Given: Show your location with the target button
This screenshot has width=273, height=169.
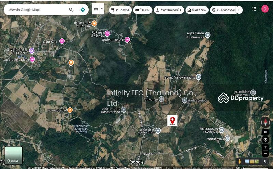Looking at the screenshot, I should pyautogui.click(x=265, y=140).
